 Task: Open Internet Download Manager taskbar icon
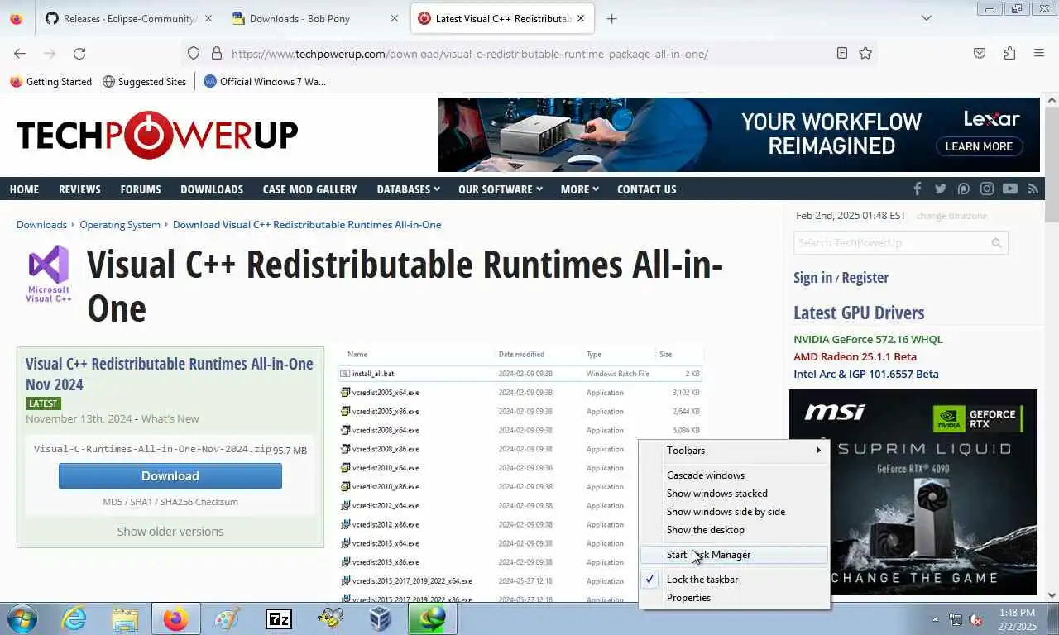tap(432, 618)
